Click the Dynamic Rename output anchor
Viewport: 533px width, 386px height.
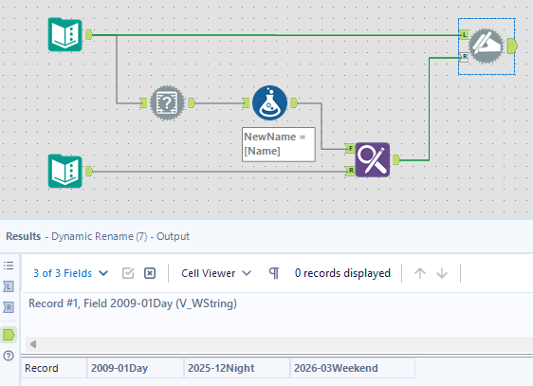pos(512,46)
